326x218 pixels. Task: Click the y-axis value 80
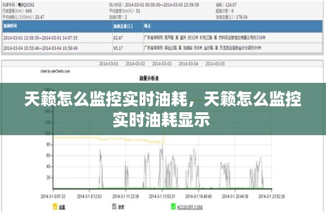tap(48, 144)
